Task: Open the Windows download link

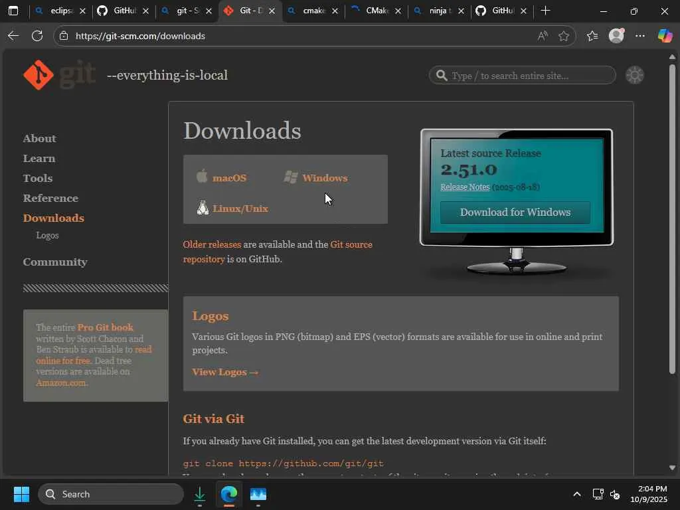Action: pos(325,178)
